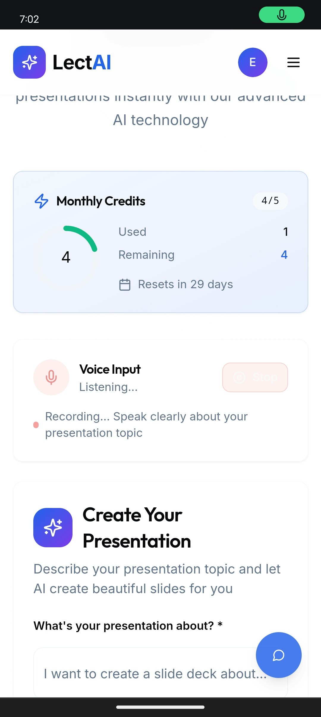321x717 pixels.
Task: Tap the green microphone status indicator
Action: [281, 15]
